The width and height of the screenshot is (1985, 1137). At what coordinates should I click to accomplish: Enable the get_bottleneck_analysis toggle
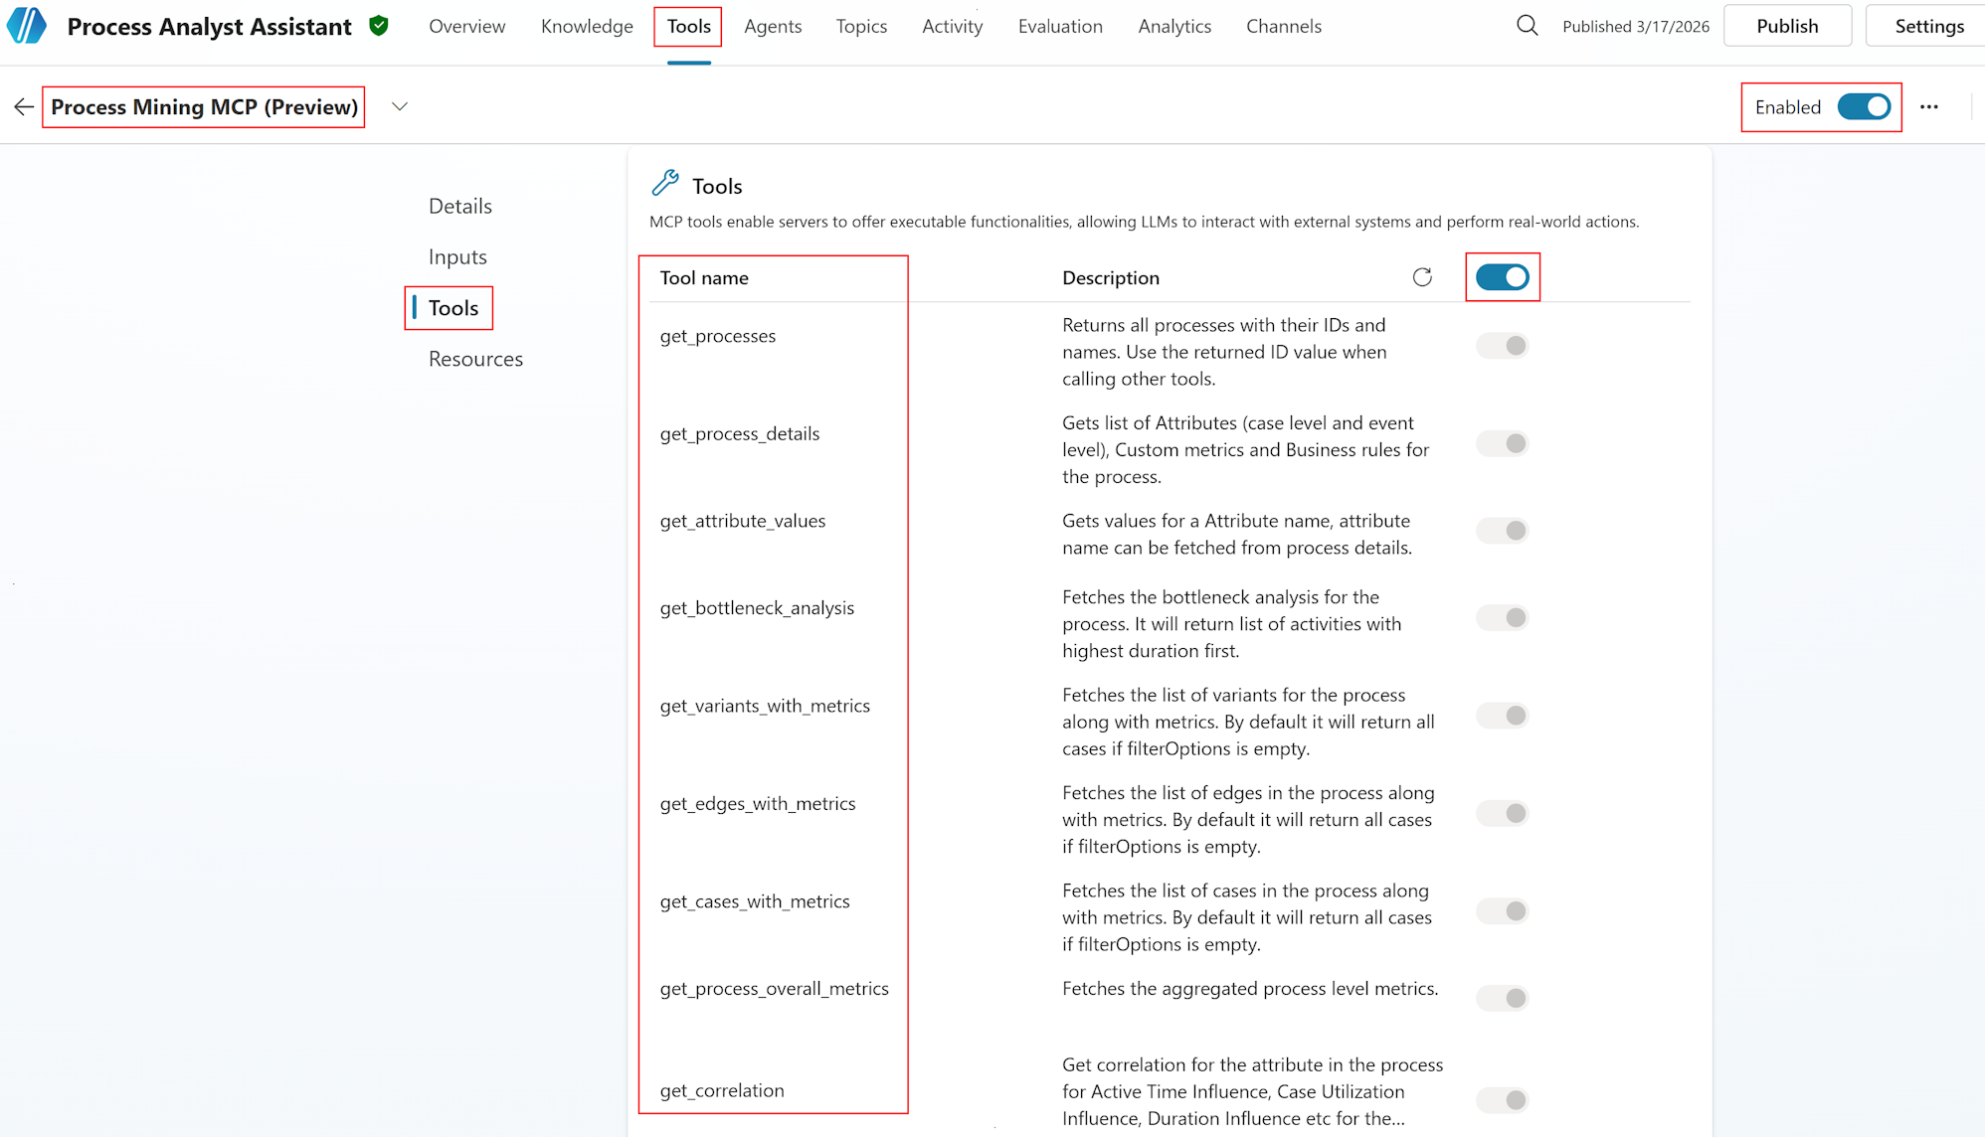click(1502, 617)
